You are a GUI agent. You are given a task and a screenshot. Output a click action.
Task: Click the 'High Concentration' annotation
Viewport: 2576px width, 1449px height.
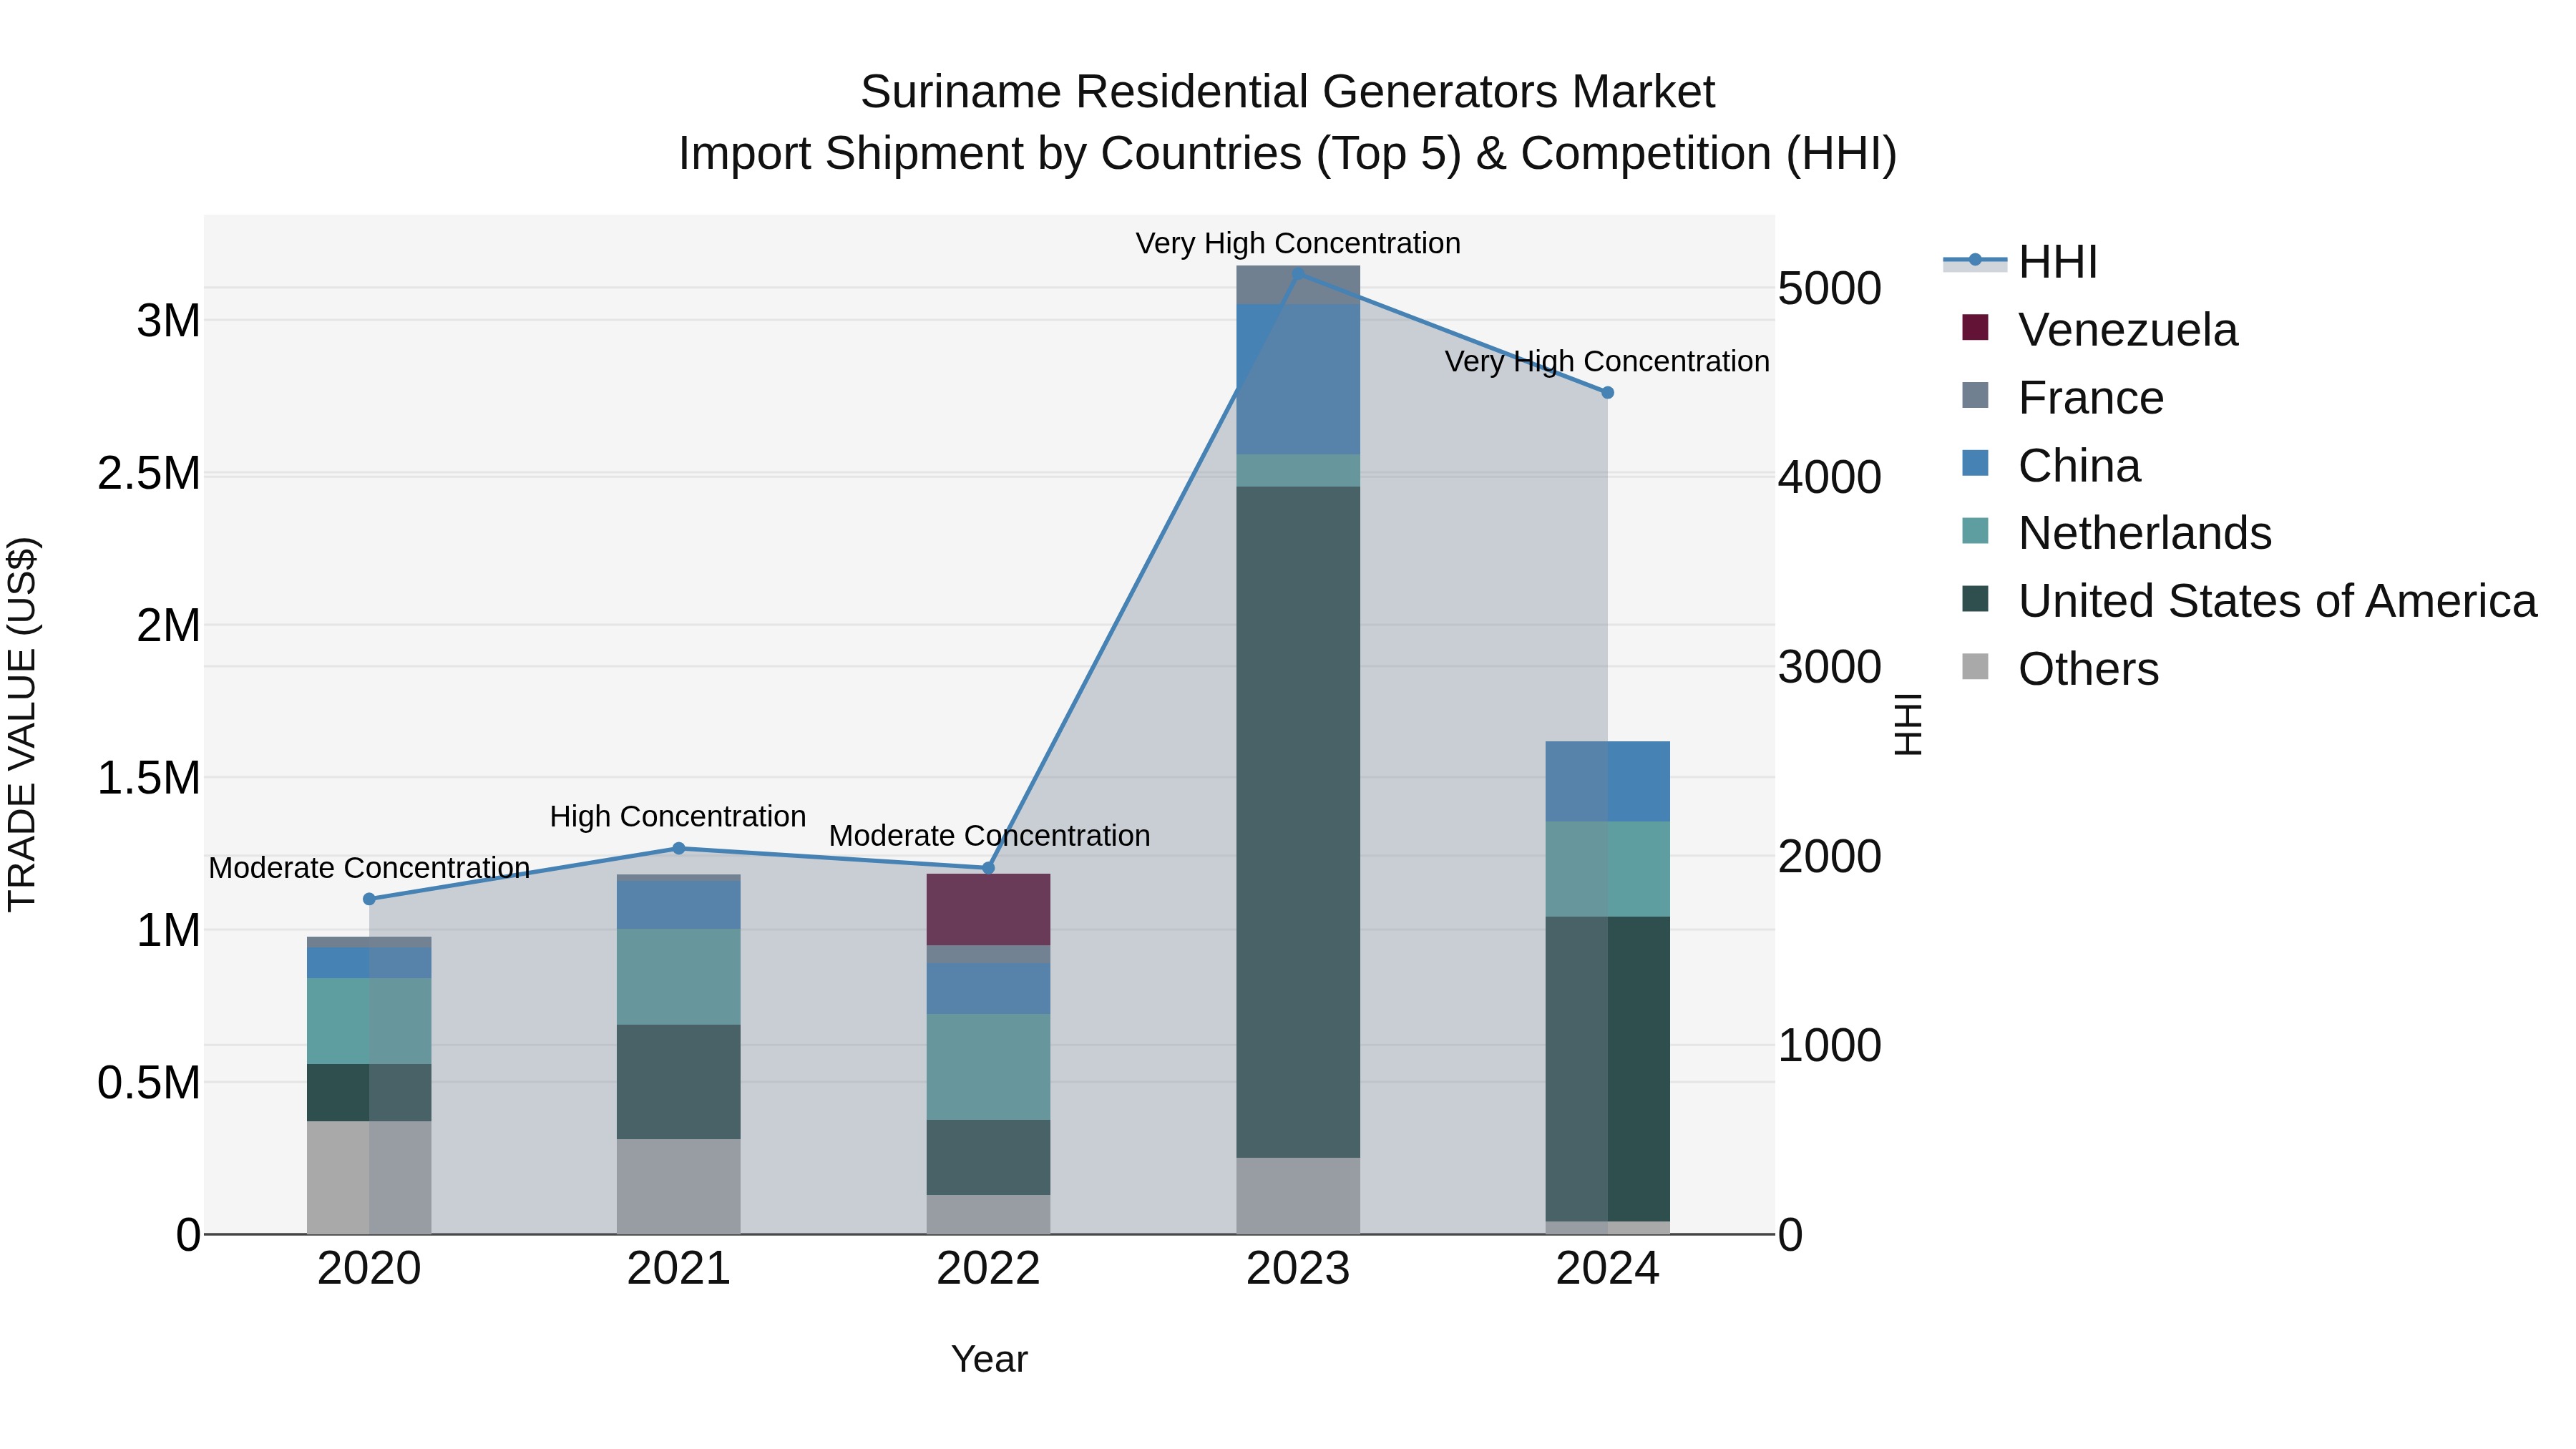pos(678,817)
